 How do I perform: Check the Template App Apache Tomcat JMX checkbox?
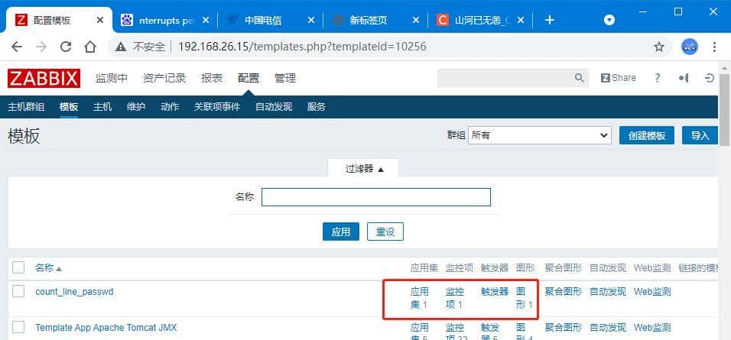pos(18,328)
